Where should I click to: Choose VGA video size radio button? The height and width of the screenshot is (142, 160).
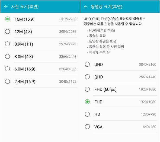click(x=87, y=127)
